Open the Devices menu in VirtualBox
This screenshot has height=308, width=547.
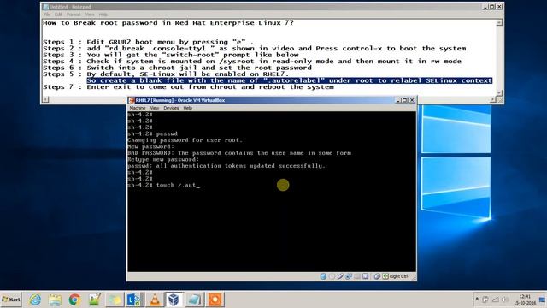(x=171, y=108)
